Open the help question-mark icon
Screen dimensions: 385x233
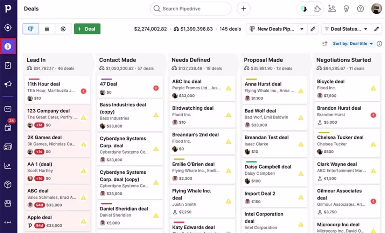[x=360, y=9]
